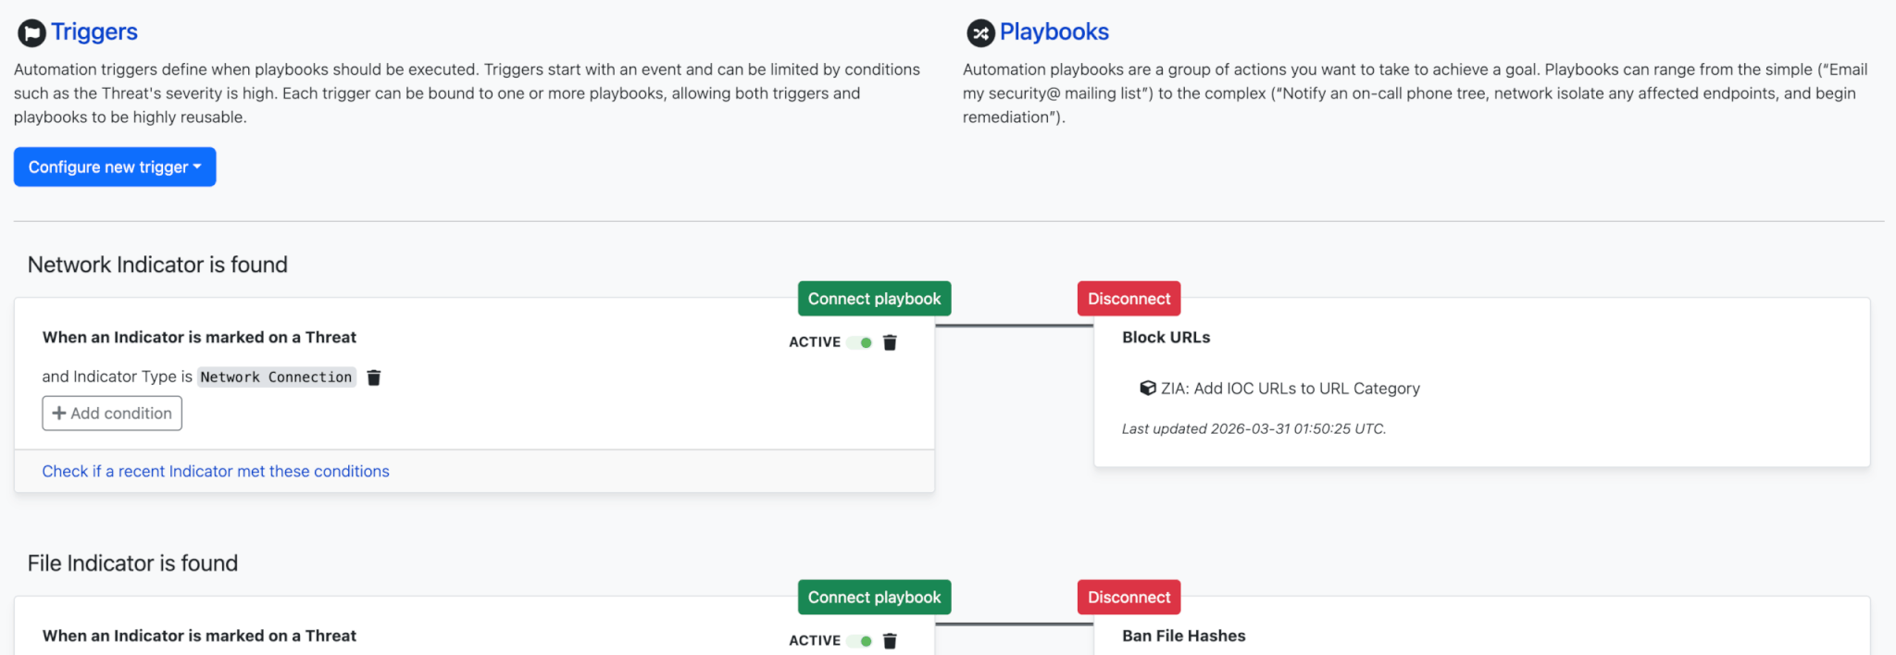
Task: Delete the Network Indicator trigger via its trash icon
Action: [890, 342]
